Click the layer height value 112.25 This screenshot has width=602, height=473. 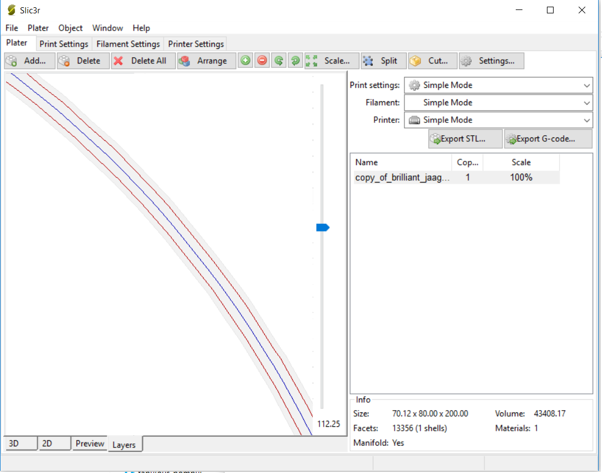329,424
